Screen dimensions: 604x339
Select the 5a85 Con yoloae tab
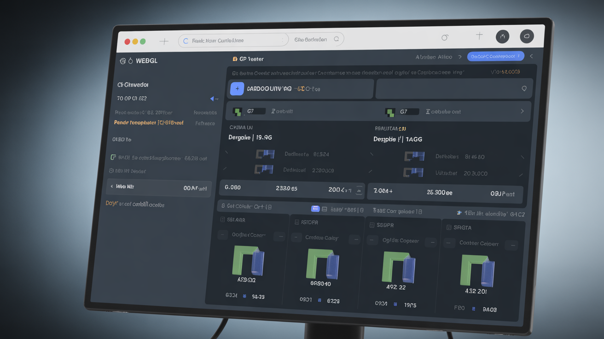[x=397, y=211]
